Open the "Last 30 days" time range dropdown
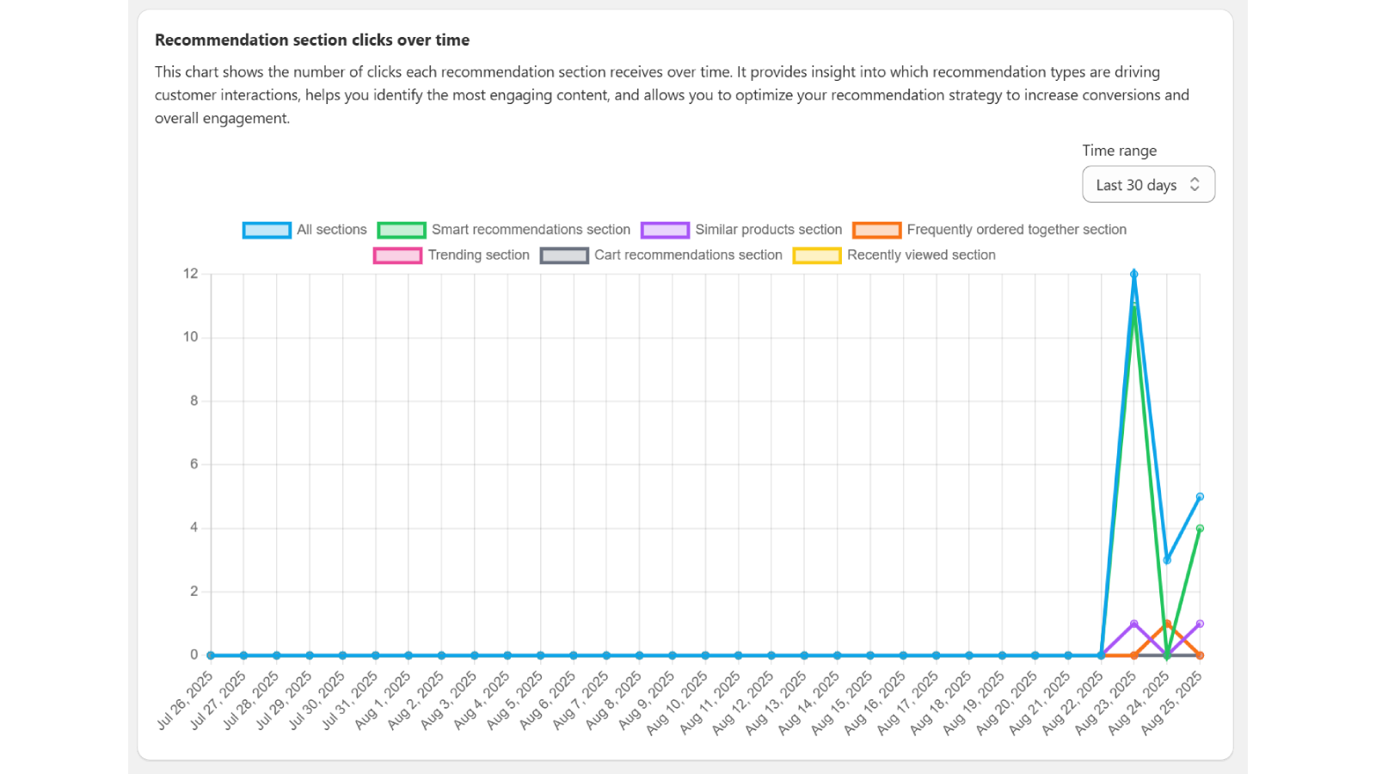 [1148, 184]
